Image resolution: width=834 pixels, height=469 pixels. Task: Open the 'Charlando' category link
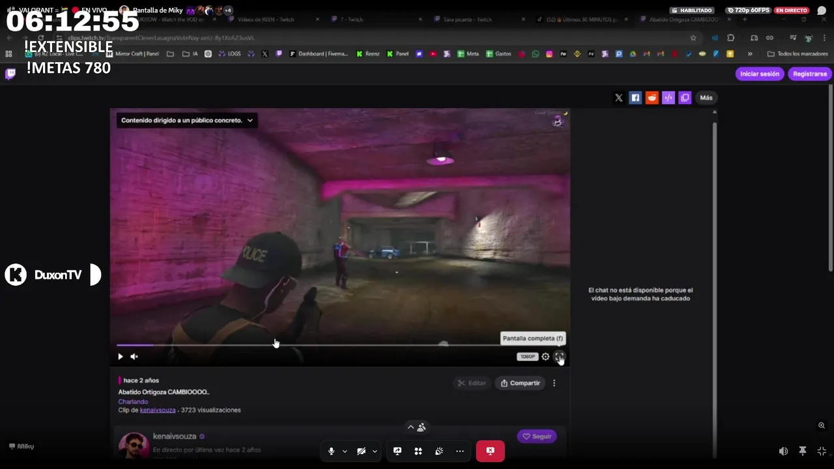133,402
